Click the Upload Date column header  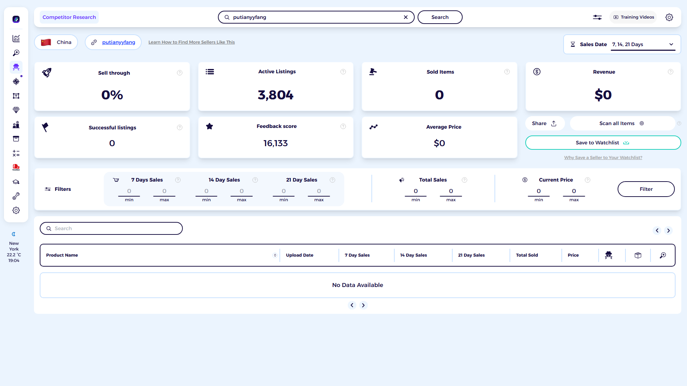(299, 255)
